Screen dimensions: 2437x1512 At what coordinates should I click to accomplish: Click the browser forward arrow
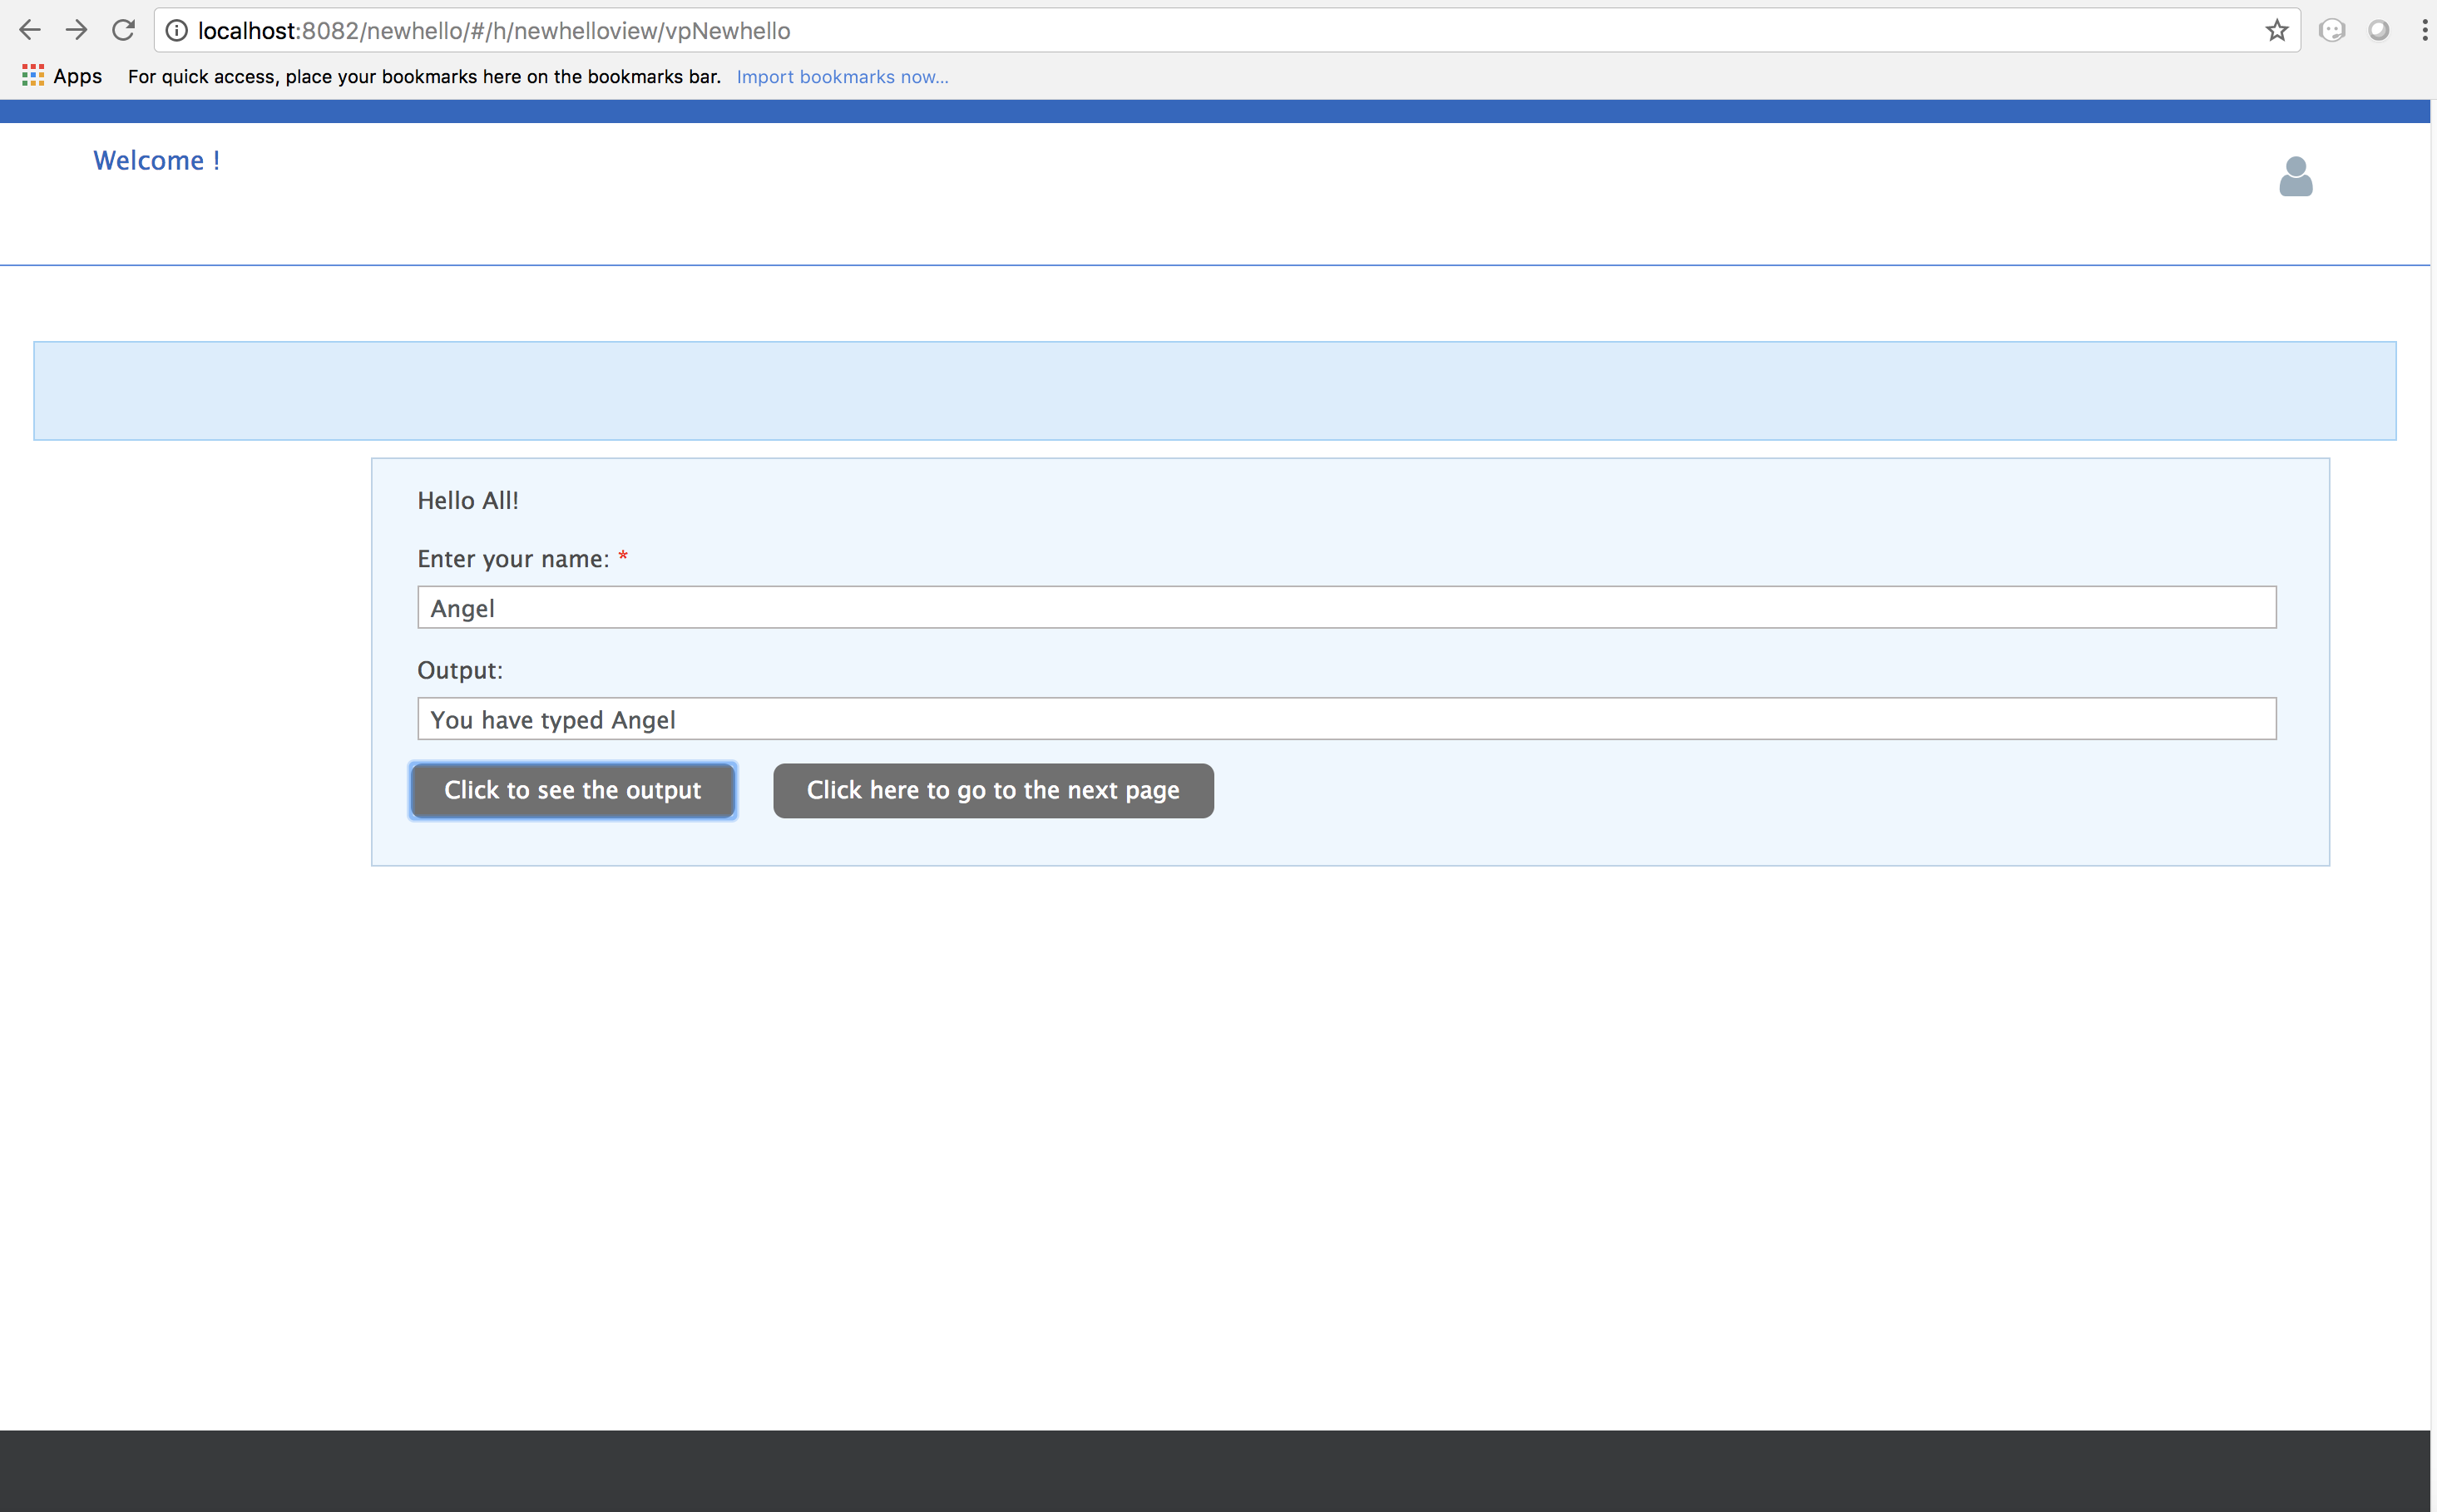point(76,31)
